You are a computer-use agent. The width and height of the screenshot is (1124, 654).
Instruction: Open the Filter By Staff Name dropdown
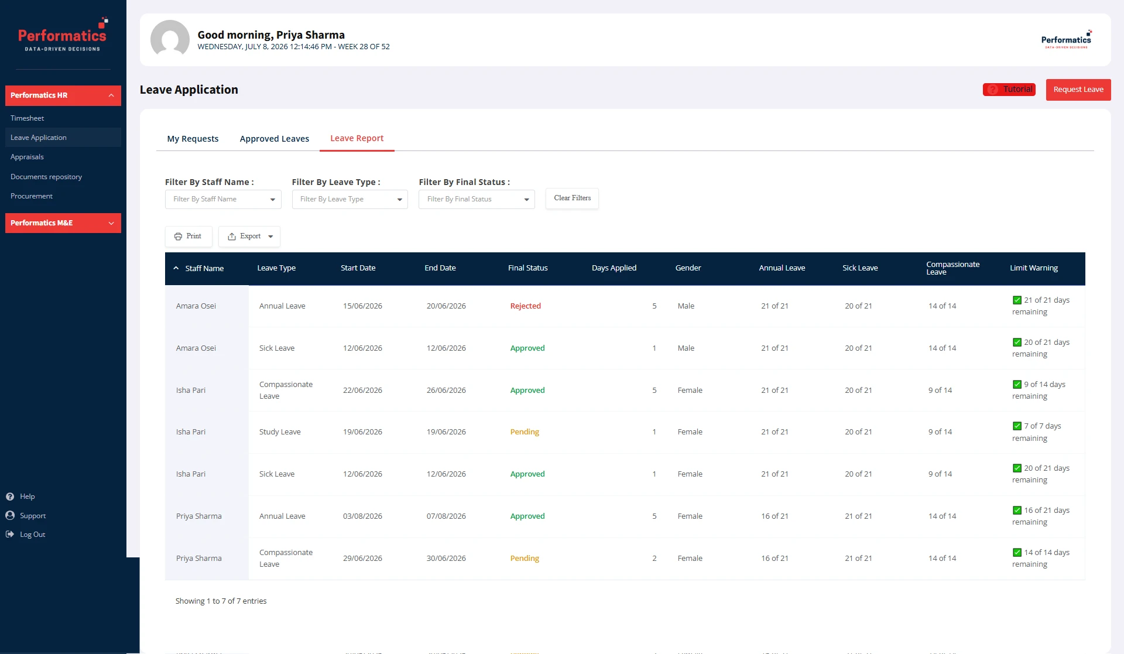coord(223,200)
